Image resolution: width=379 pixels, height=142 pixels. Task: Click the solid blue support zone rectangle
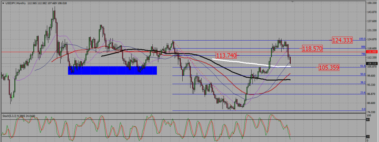click(x=113, y=70)
